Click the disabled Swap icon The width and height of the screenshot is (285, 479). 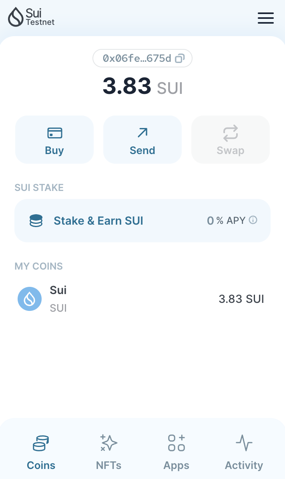click(230, 132)
